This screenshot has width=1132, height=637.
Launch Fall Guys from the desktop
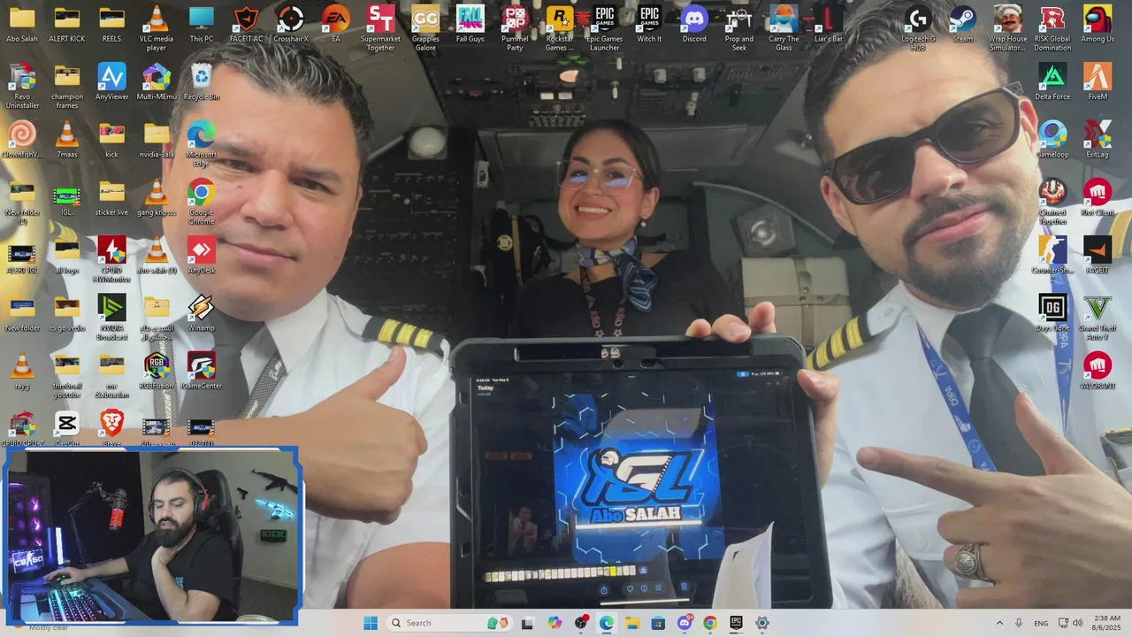pyautogui.click(x=470, y=25)
